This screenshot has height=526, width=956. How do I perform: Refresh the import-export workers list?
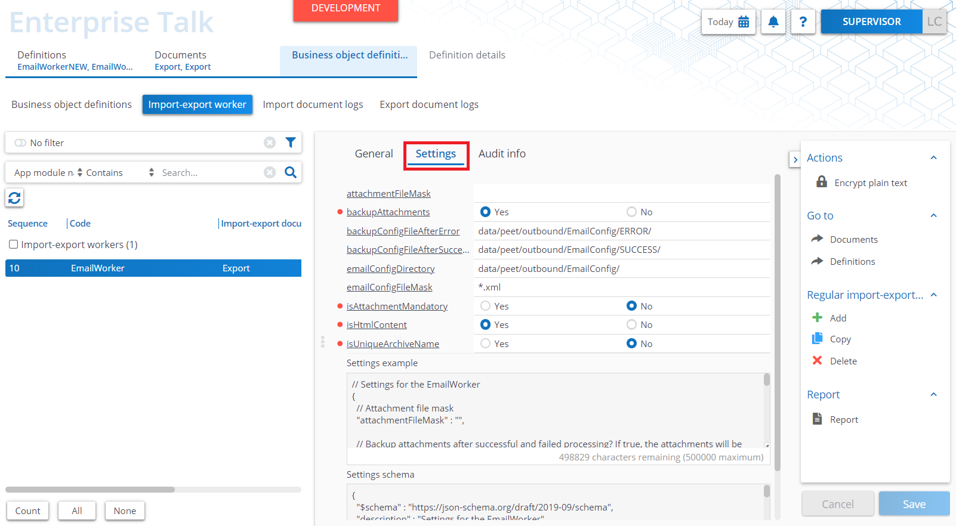point(14,197)
